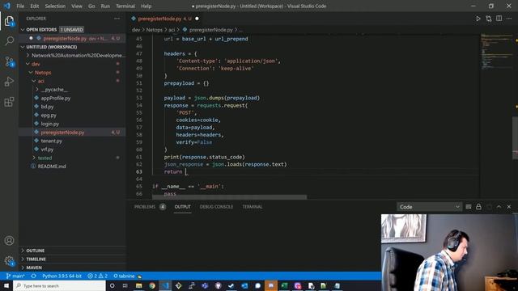Collapse the Open Editors section
This screenshot has height=291, width=518.
click(41, 30)
